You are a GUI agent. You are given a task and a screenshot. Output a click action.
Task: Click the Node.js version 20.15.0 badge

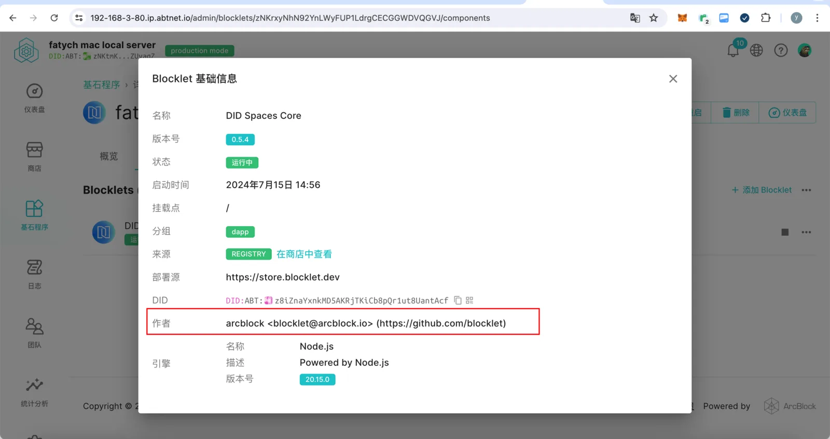click(317, 379)
